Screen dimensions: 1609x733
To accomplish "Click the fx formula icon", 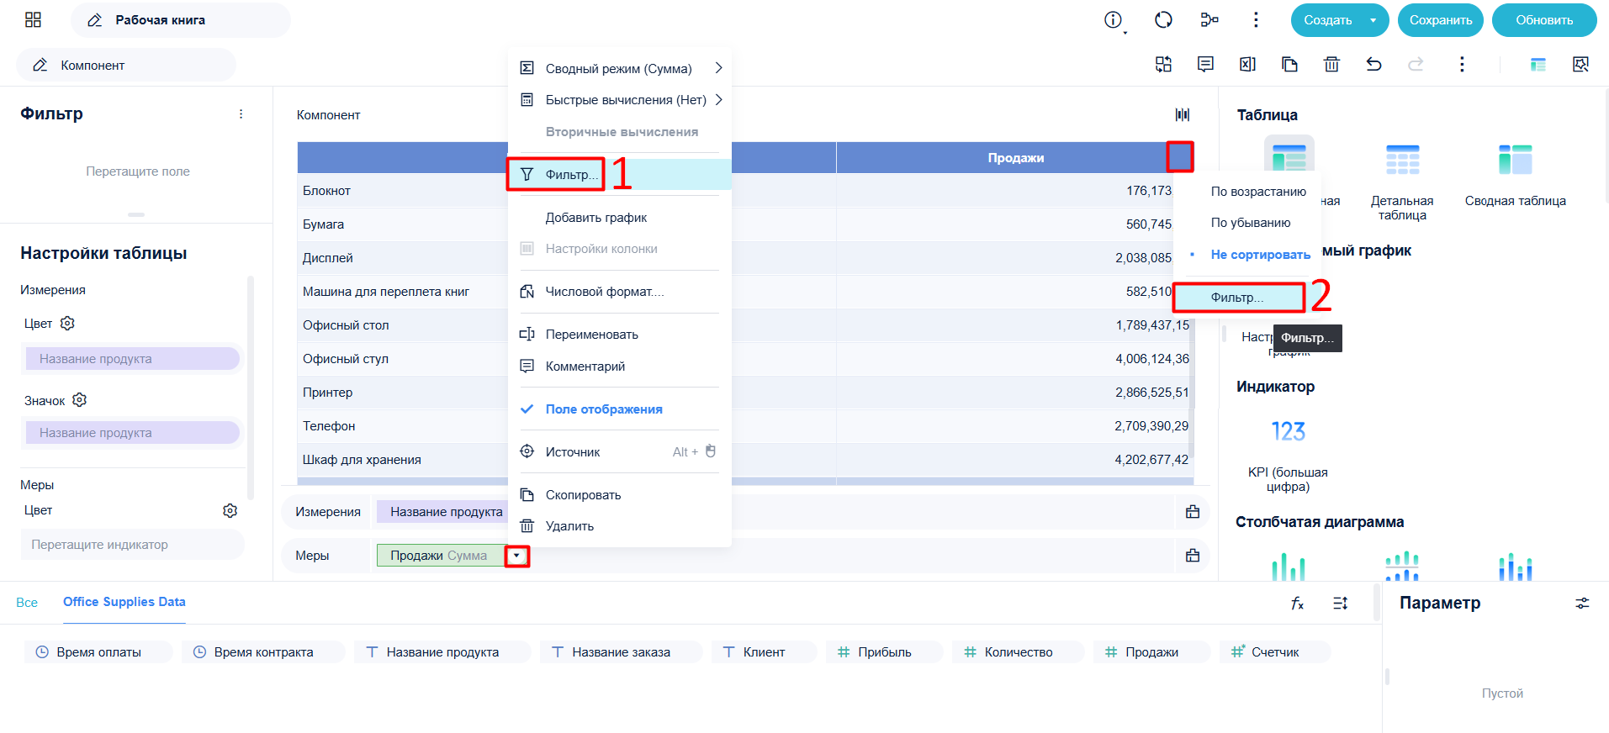I will click(x=1297, y=603).
